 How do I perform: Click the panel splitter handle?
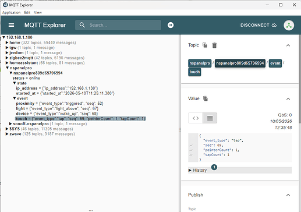tap(180, 129)
